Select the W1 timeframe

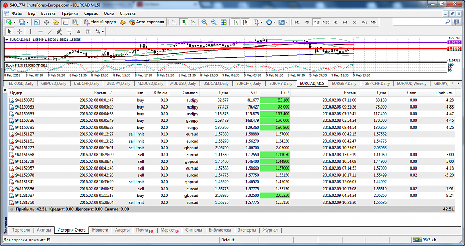pos(364,22)
